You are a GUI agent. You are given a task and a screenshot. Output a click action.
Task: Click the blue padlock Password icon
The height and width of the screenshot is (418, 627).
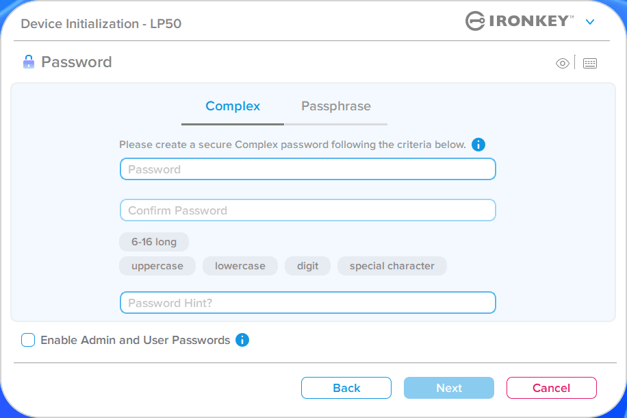pos(28,62)
